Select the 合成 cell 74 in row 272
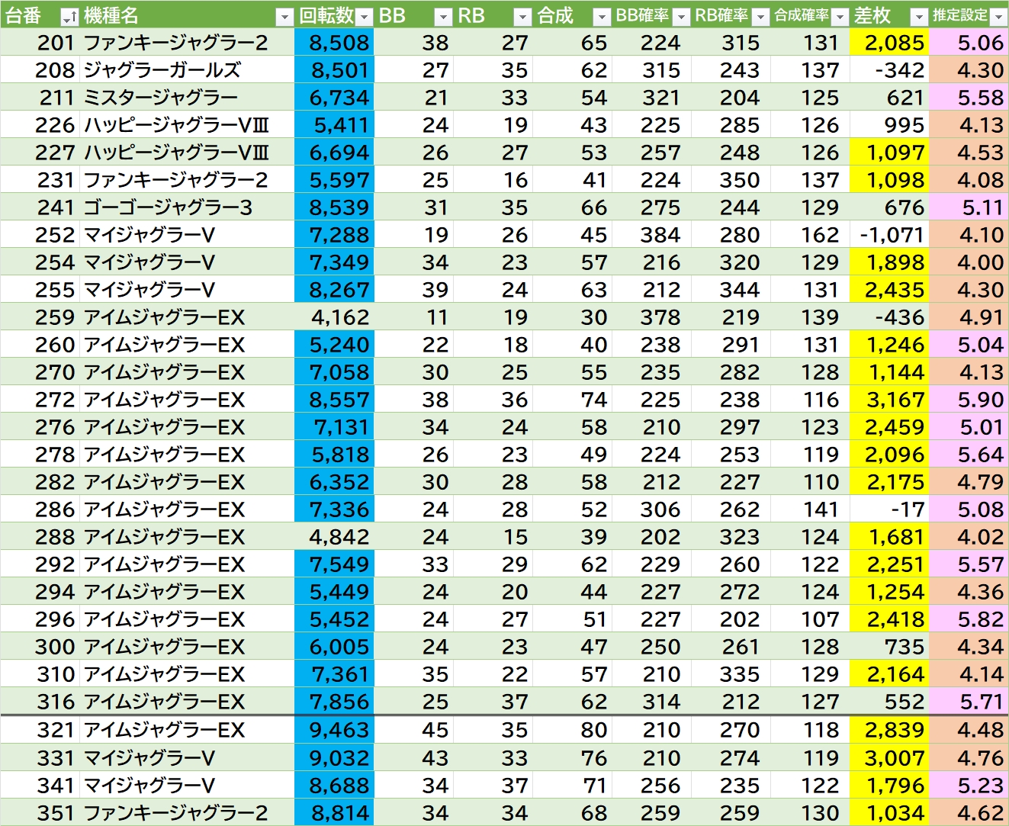 [x=572, y=400]
